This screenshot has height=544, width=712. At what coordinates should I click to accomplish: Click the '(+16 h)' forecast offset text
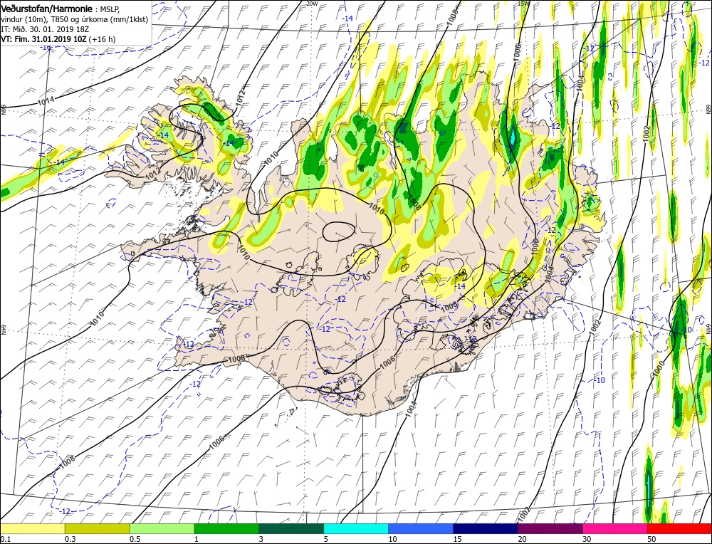click(x=102, y=39)
